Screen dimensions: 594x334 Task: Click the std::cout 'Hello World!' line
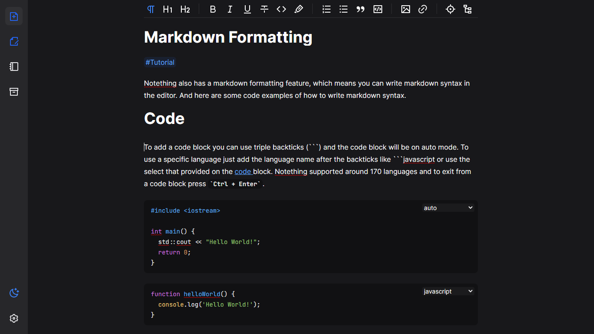click(209, 242)
